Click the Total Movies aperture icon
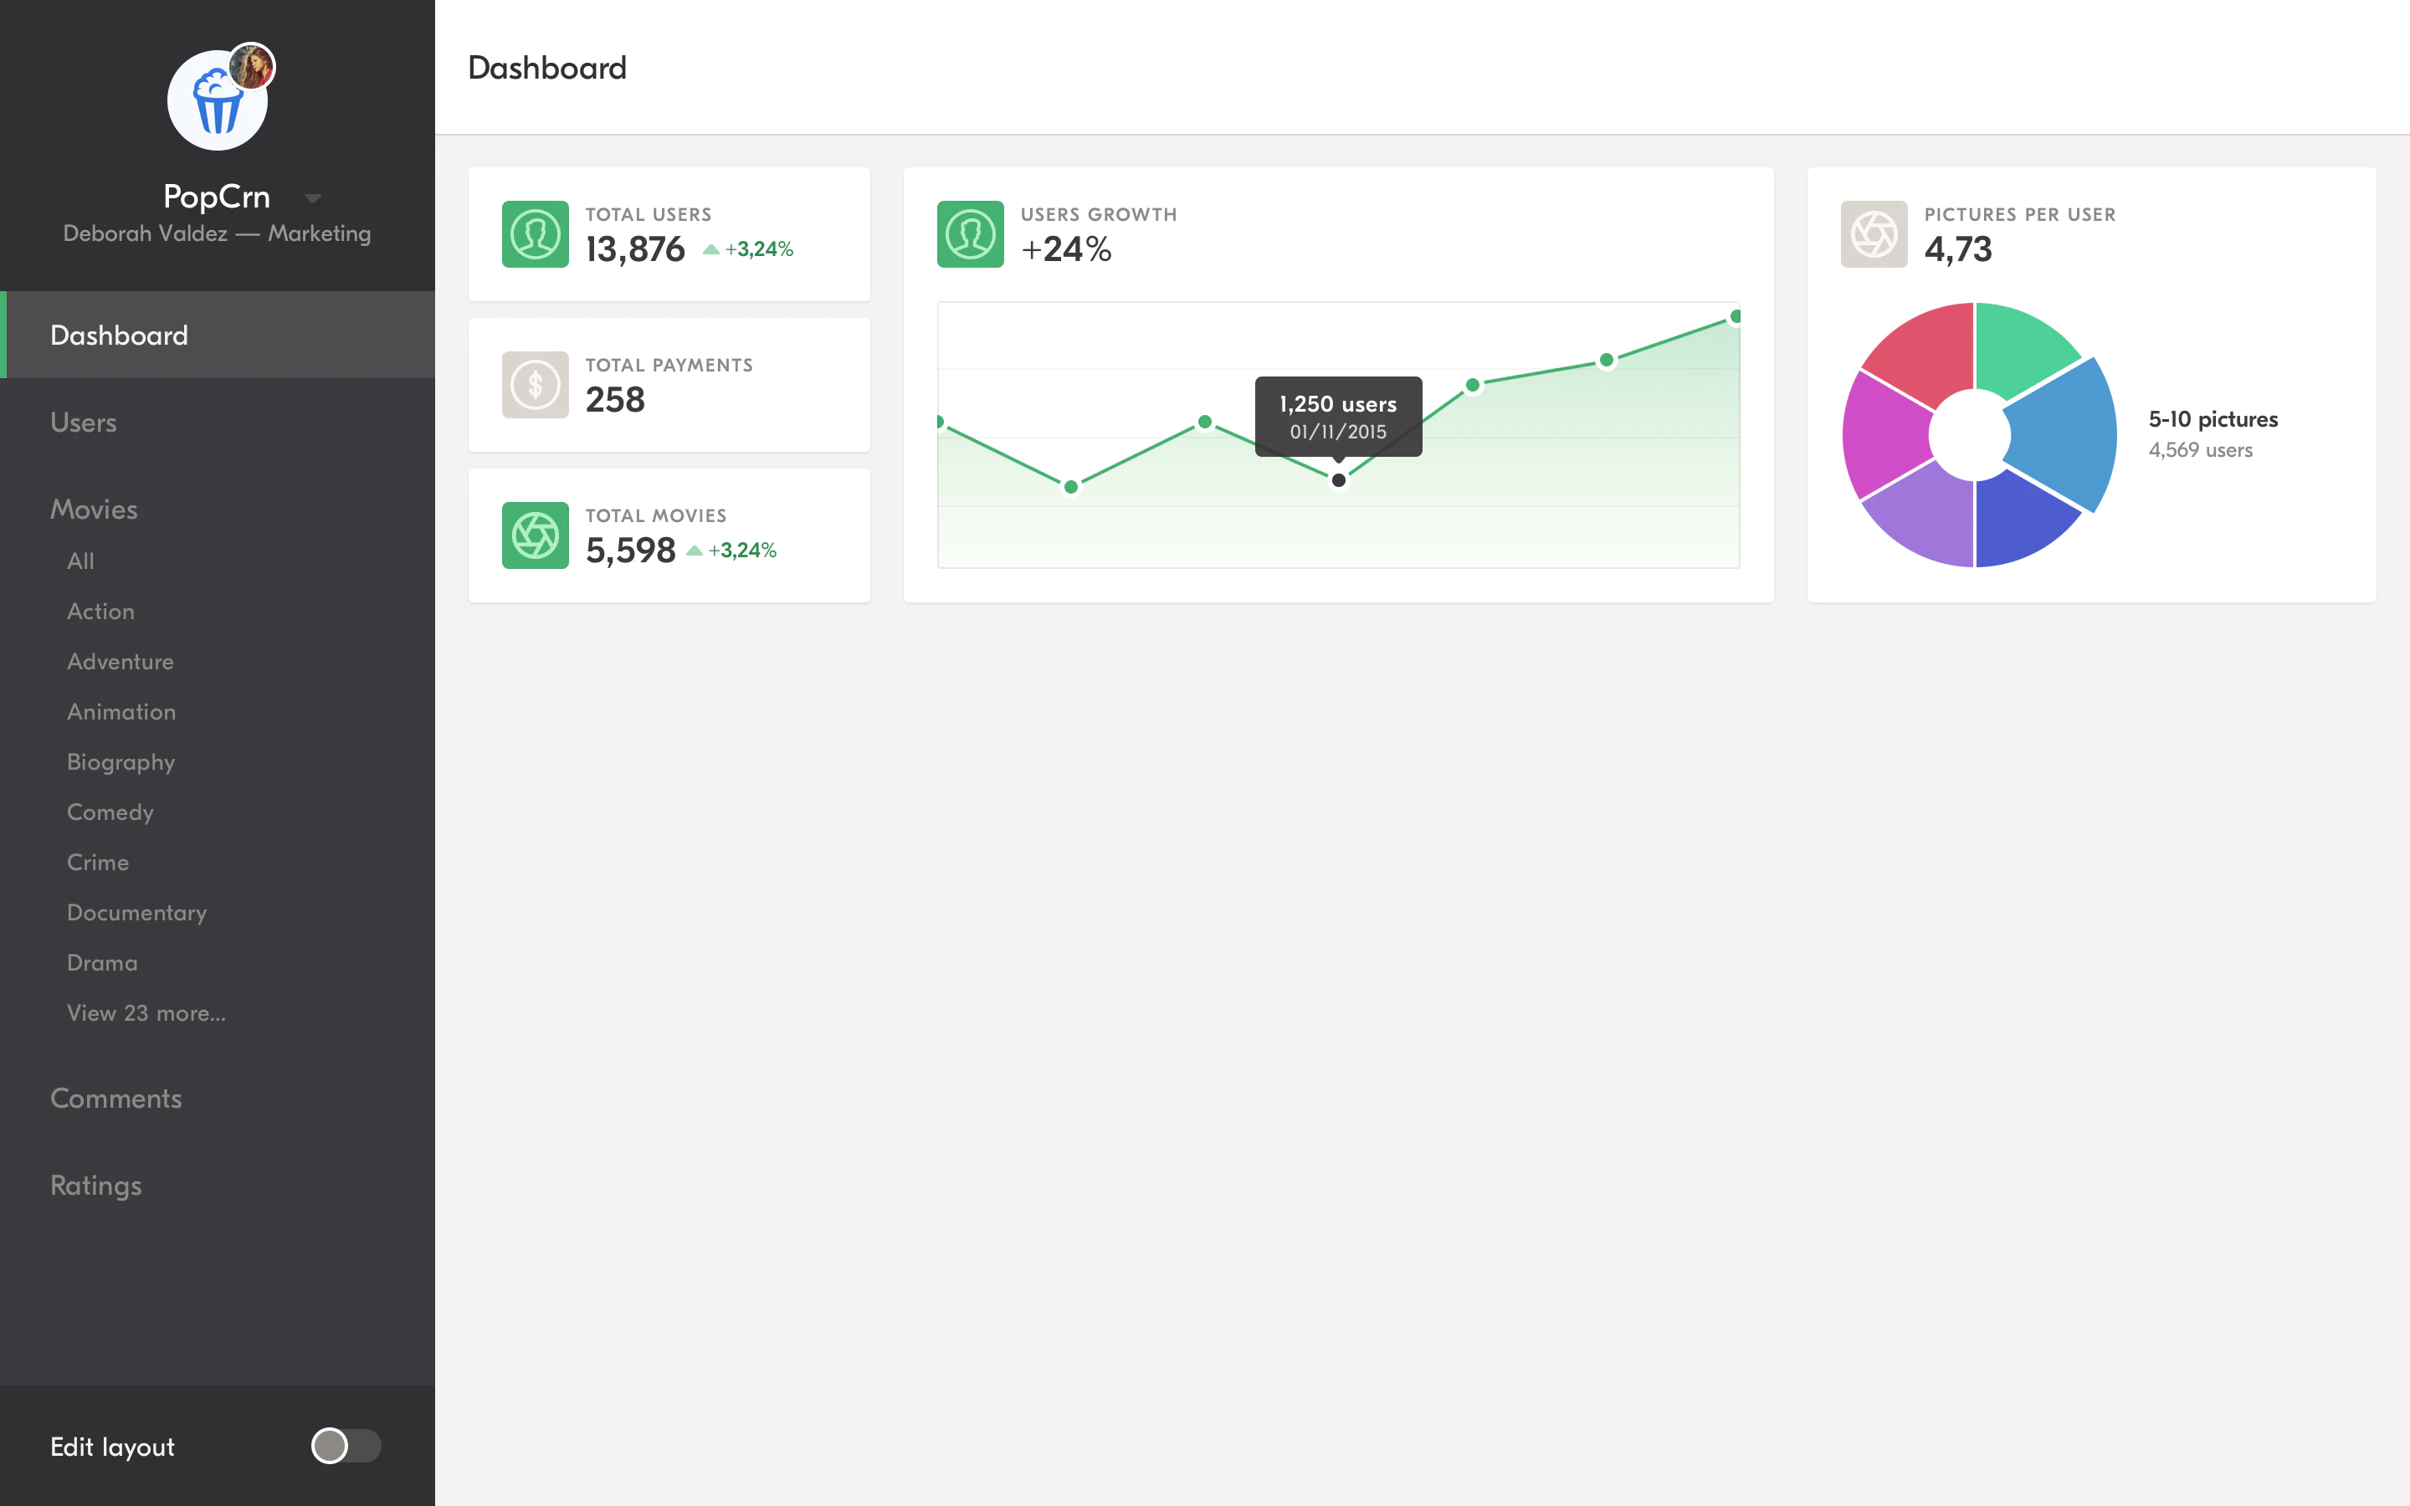 tap(535, 535)
